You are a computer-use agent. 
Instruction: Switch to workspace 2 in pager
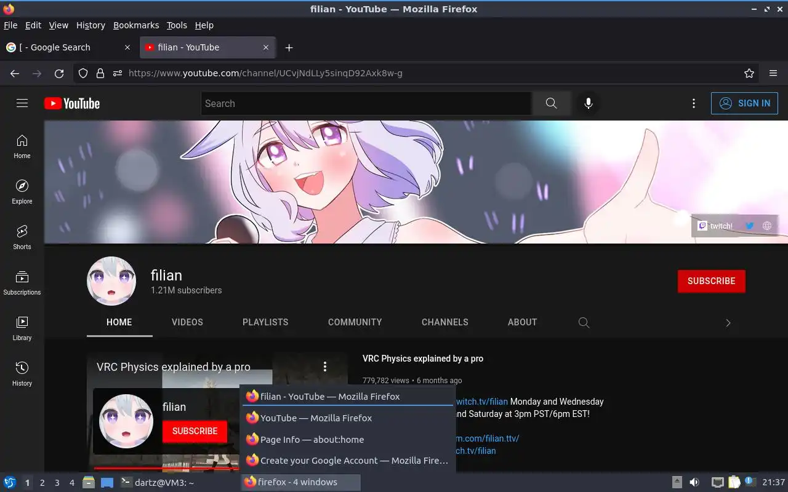[42, 483]
